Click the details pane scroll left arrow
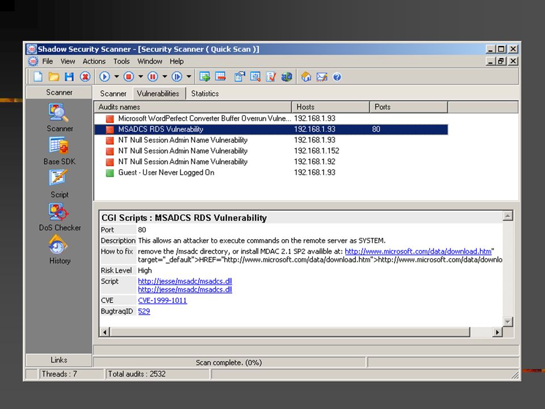This screenshot has width=545, height=409. pos(105,332)
